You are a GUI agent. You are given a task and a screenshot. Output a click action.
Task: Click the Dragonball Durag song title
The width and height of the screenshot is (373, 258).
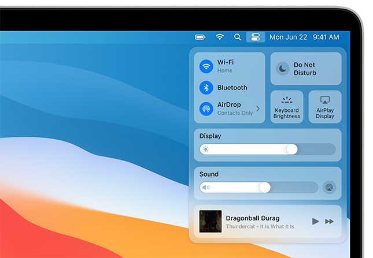[x=253, y=218]
